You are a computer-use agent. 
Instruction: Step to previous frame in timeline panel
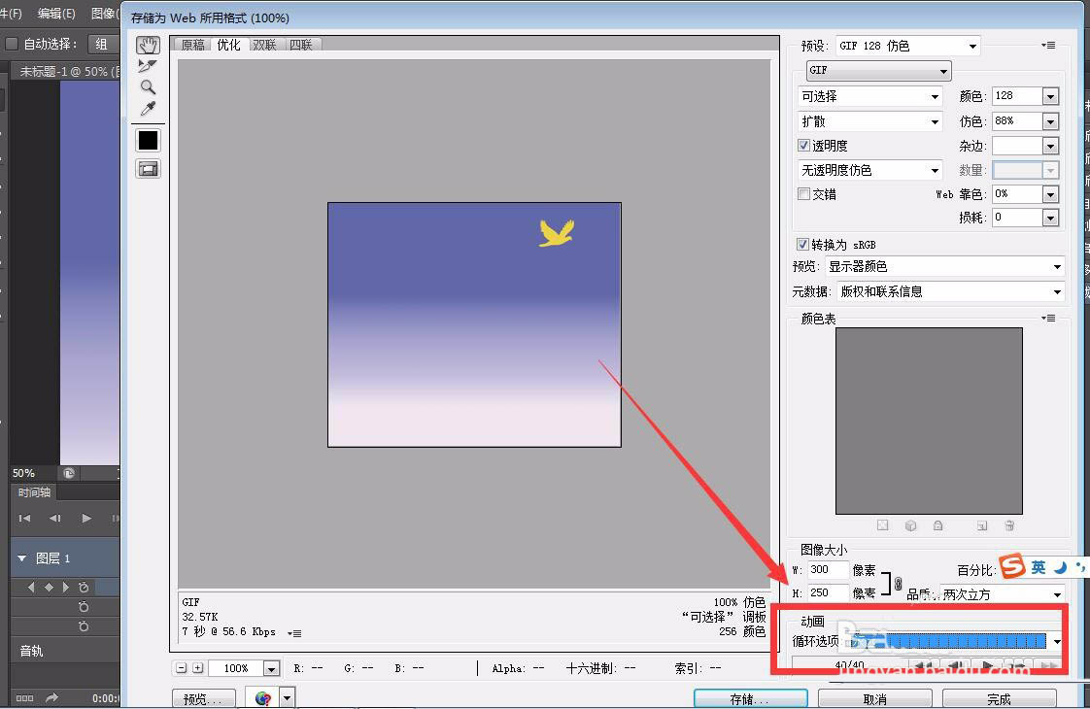pyautogui.click(x=55, y=518)
